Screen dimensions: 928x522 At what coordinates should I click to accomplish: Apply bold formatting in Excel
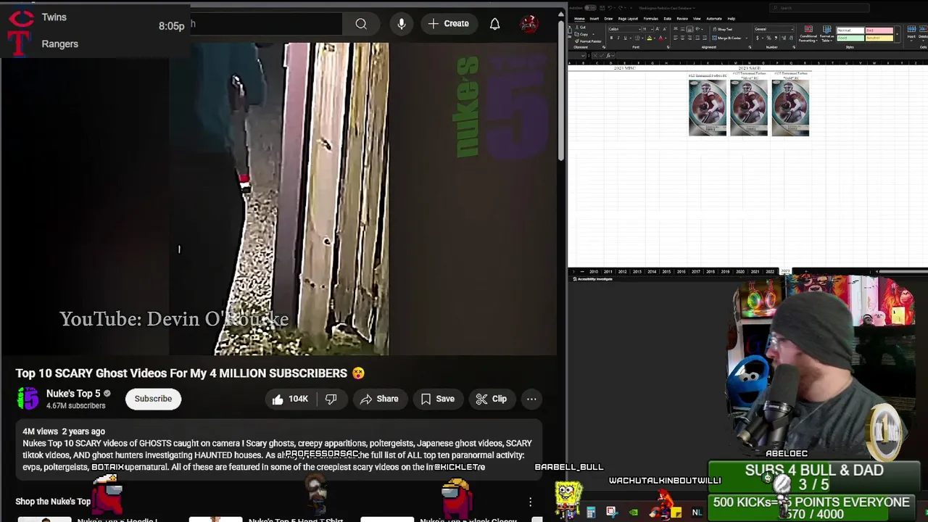611,38
